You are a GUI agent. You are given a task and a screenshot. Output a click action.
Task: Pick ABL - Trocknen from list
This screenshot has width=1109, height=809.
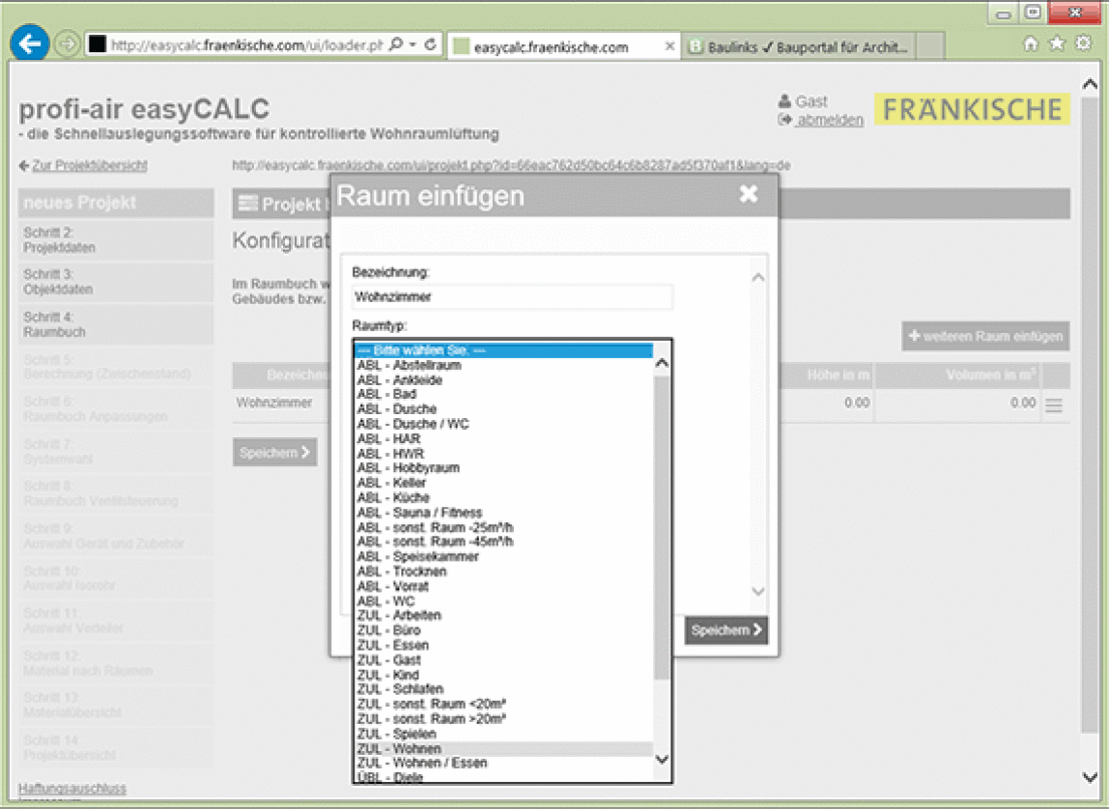pyautogui.click(x=503, y=571)
